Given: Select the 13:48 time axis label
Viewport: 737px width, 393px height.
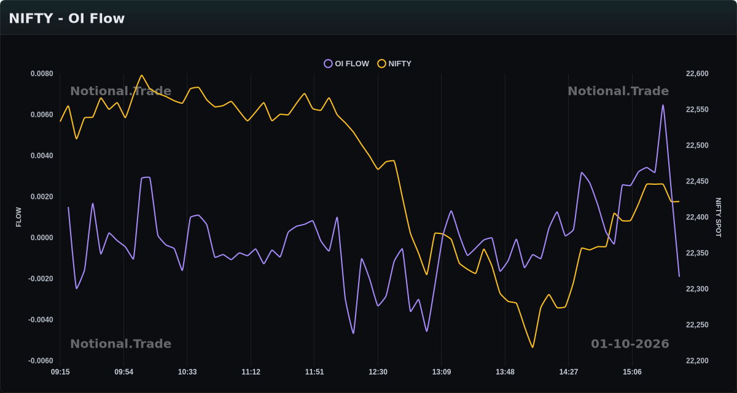Looking at the screenshot, I should pos(505,372).
